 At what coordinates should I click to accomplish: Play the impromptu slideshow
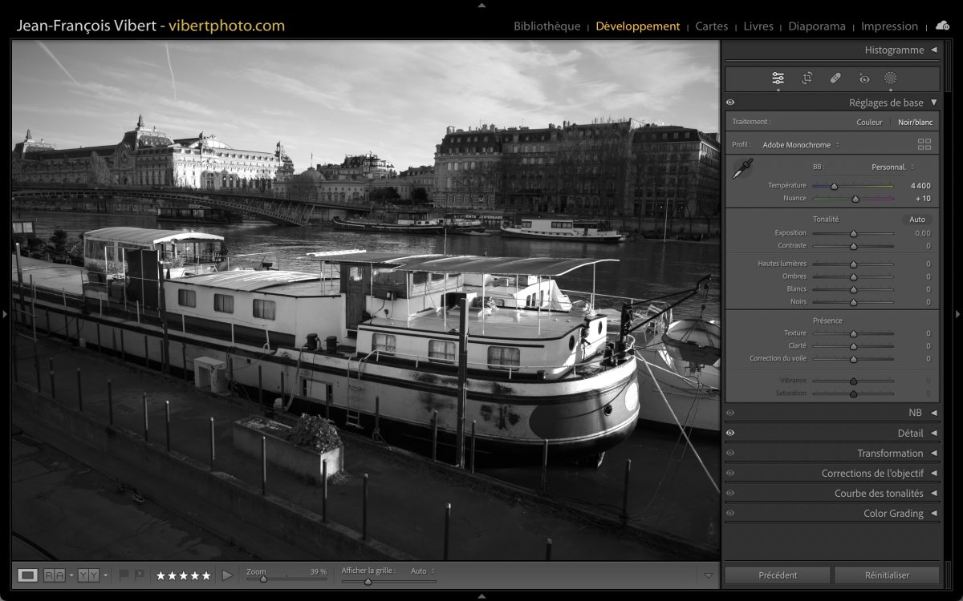pos(227,575)
